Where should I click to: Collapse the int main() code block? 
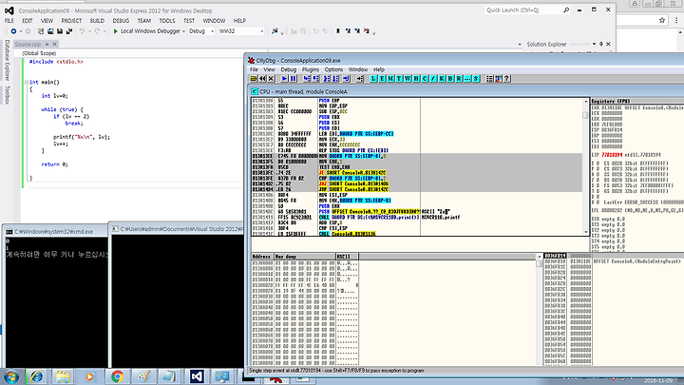(x=27, y=82)
